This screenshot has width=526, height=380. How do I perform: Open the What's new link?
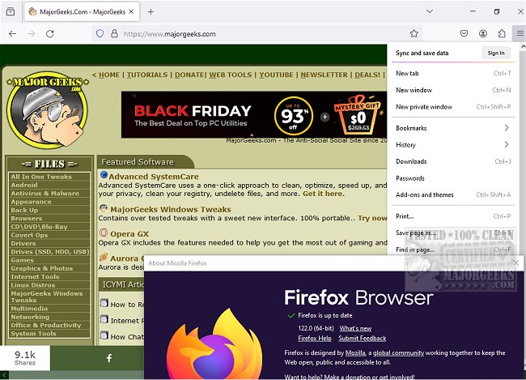355,328
